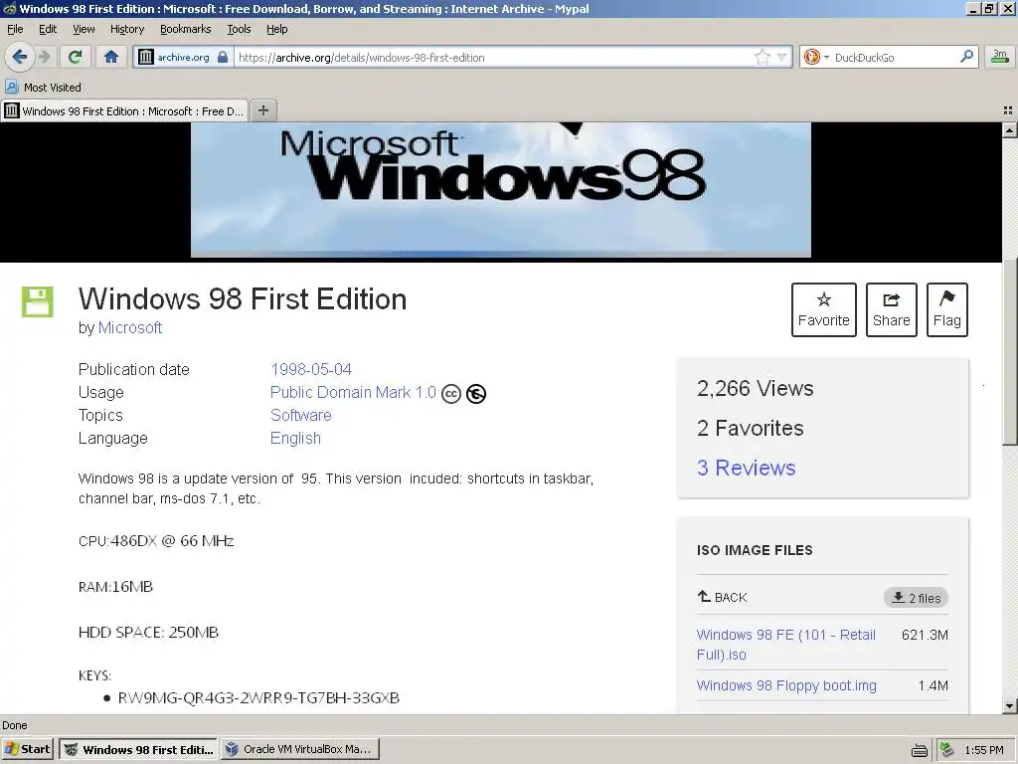Open the Tools menu
Image resolution: width=1018 pixels, height=764 pixels.
tap(239, 29)
